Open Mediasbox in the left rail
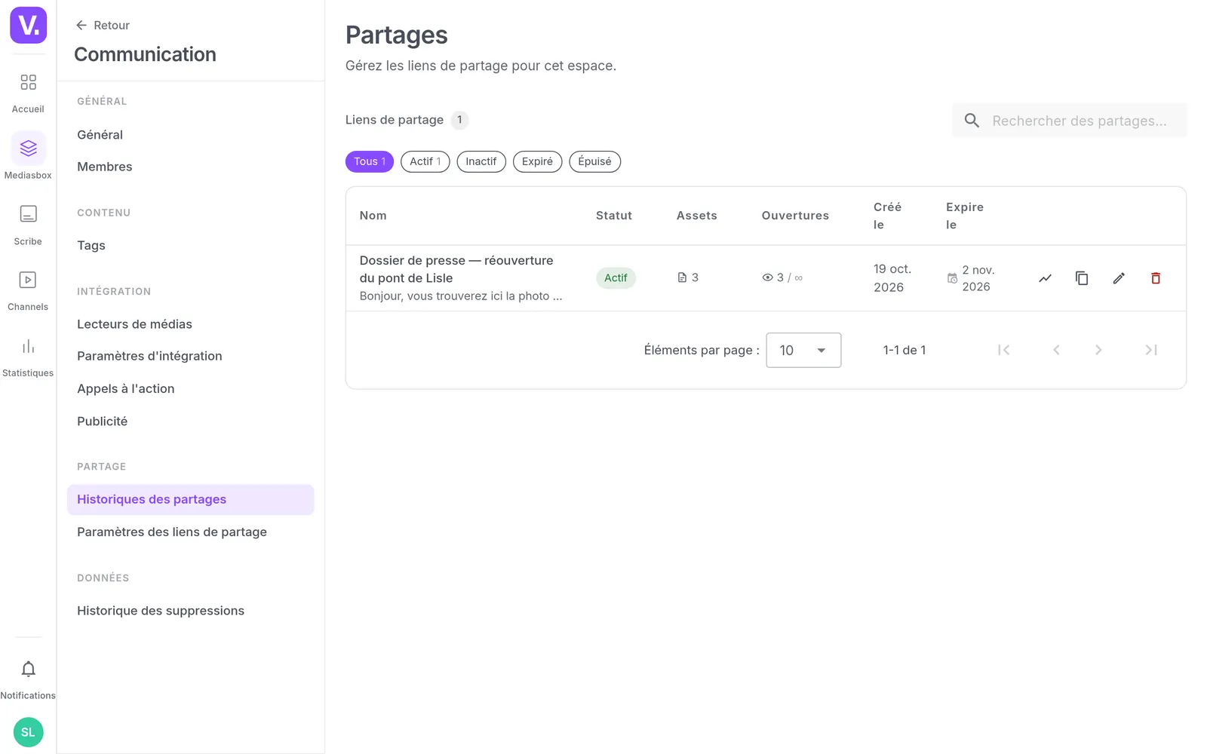The height and width of the screenshot is (754, 1207). tap(28, 157)
